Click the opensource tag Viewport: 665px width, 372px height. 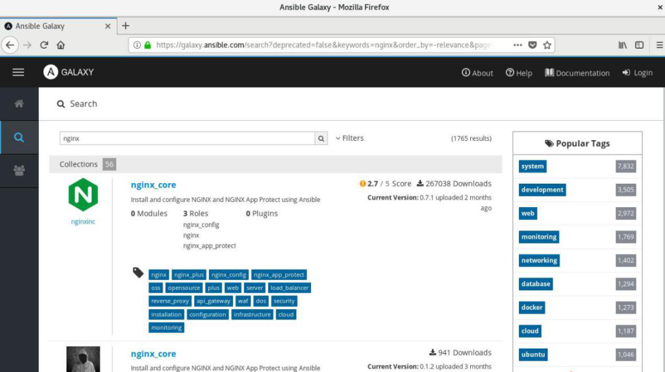184,288
